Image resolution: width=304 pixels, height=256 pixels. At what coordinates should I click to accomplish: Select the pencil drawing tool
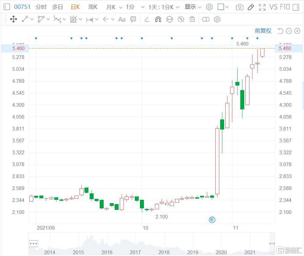[x=251, y=7]
